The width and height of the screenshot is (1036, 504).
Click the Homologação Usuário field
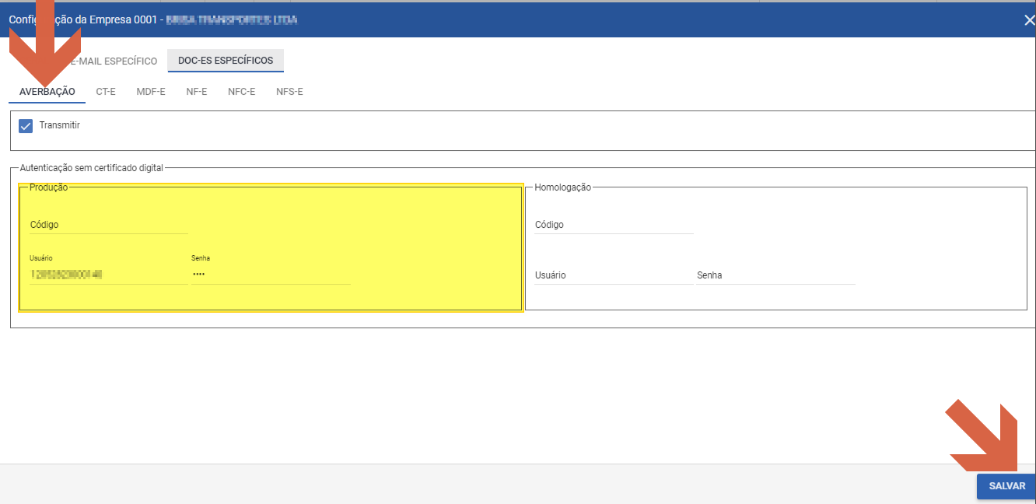tap(614, 275)
